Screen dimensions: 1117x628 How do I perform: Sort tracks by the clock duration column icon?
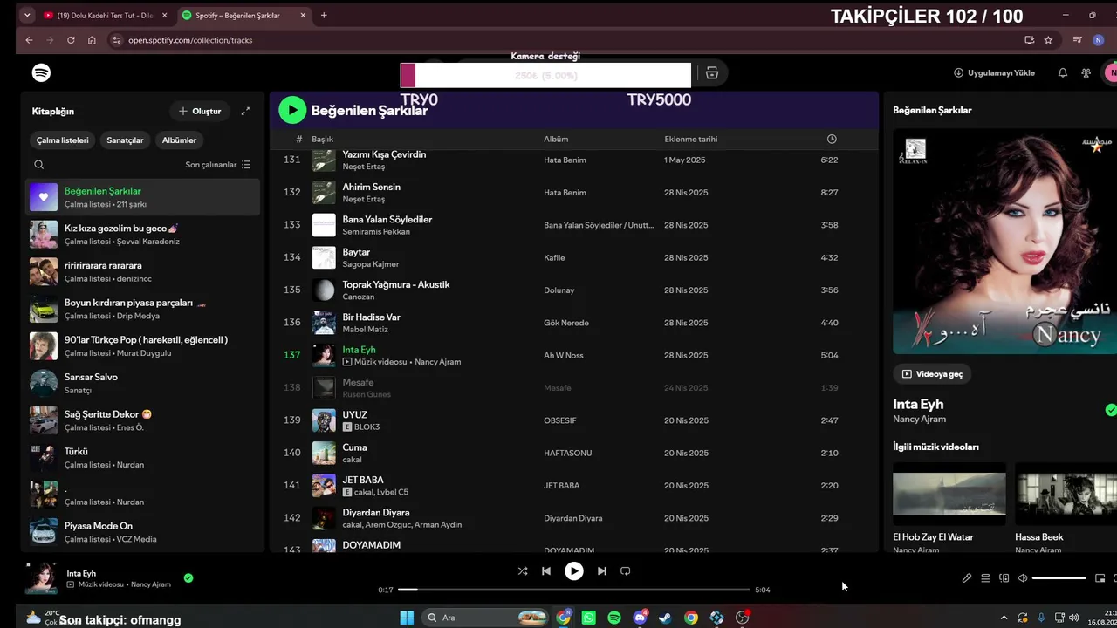(x=832, y=140)
